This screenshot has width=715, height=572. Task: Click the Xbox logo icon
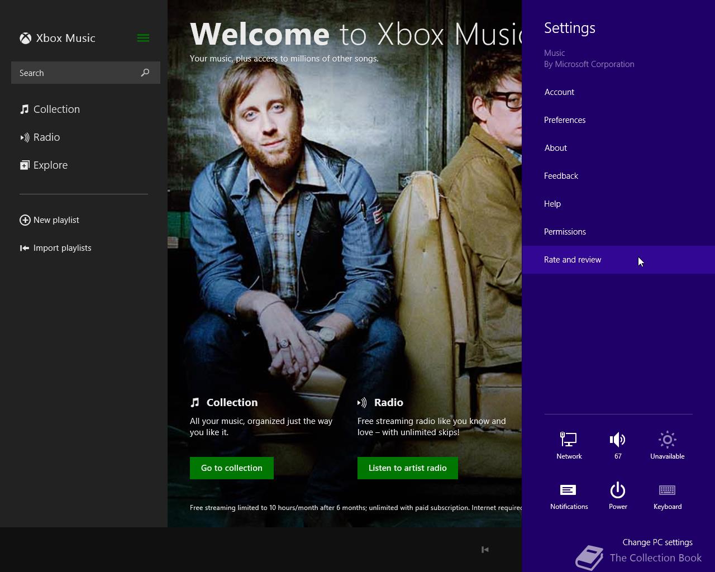[25, 38]
